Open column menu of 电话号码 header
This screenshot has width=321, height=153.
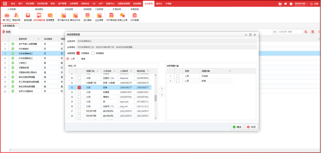(x=148, y=71)
